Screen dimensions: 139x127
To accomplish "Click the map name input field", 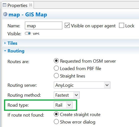I will tap(44, 25).
